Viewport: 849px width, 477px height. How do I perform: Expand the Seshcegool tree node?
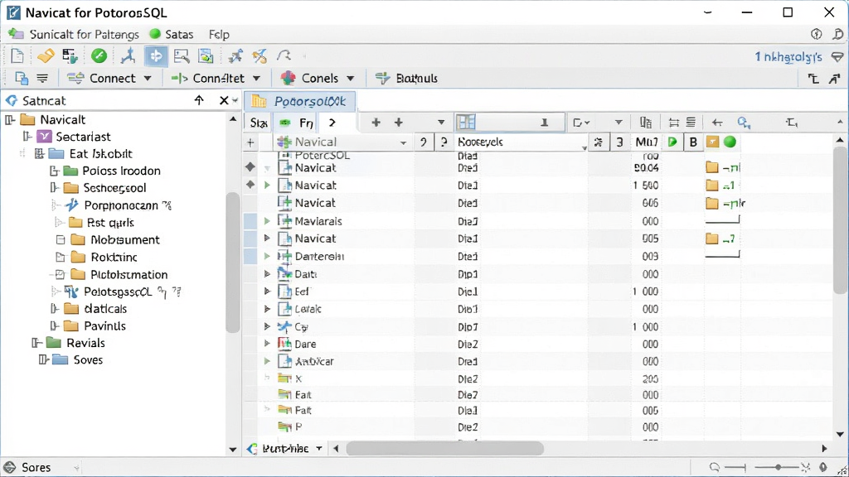click(54, 188)
